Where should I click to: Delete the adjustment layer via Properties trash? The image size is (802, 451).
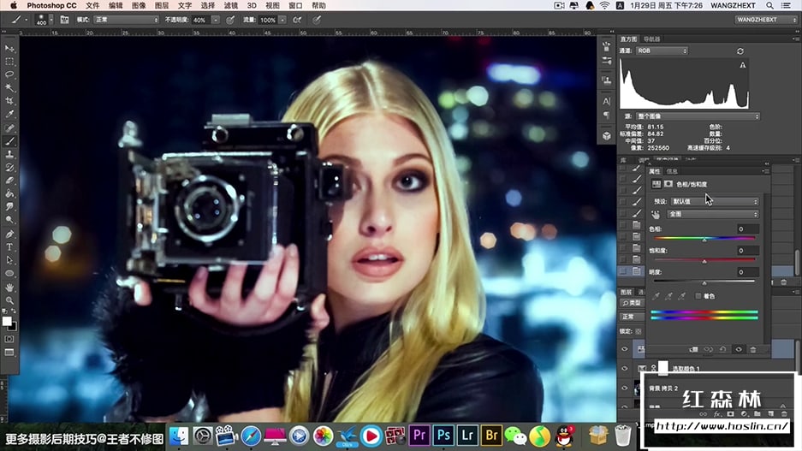point(753,350)
